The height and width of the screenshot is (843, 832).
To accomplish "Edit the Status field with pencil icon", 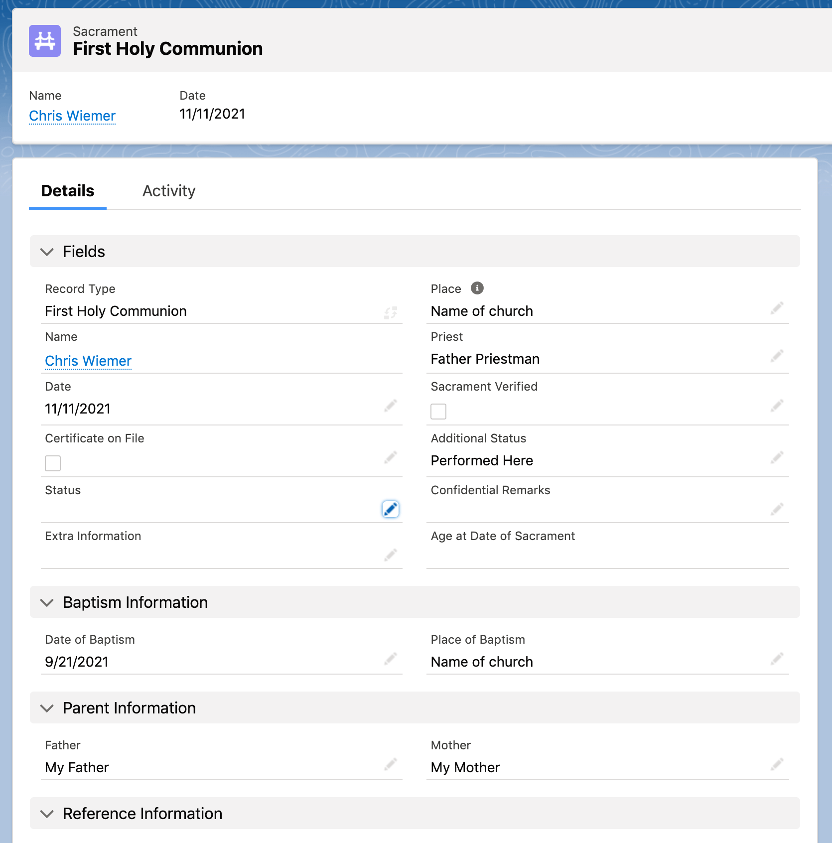I will [390, 509].
